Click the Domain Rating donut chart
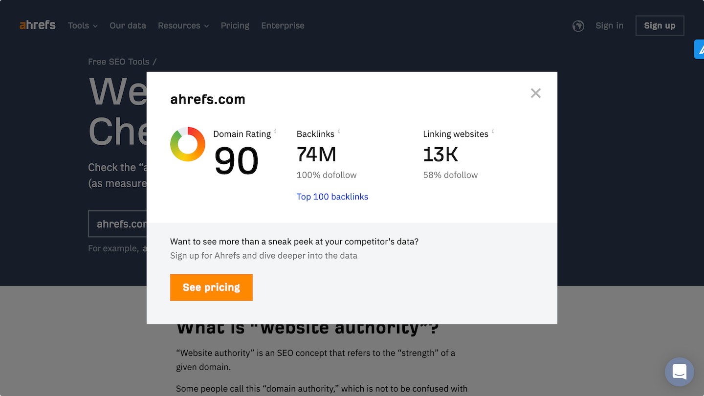This screenshot has width=704, height=396. (x=188, y=144)
